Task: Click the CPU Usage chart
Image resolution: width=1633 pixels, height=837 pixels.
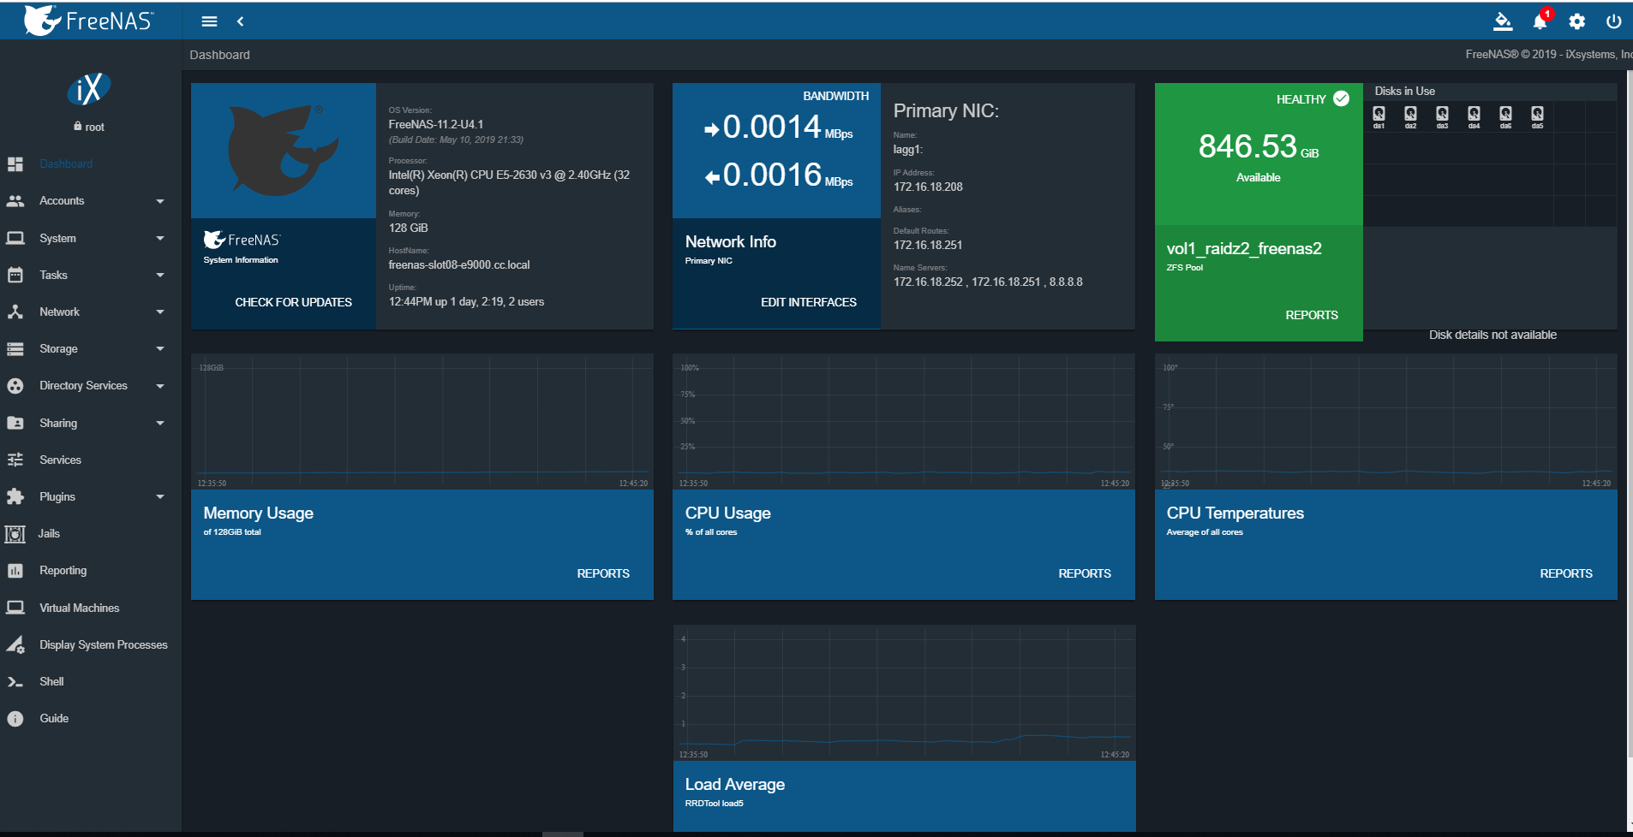Action: pos(904,421)
